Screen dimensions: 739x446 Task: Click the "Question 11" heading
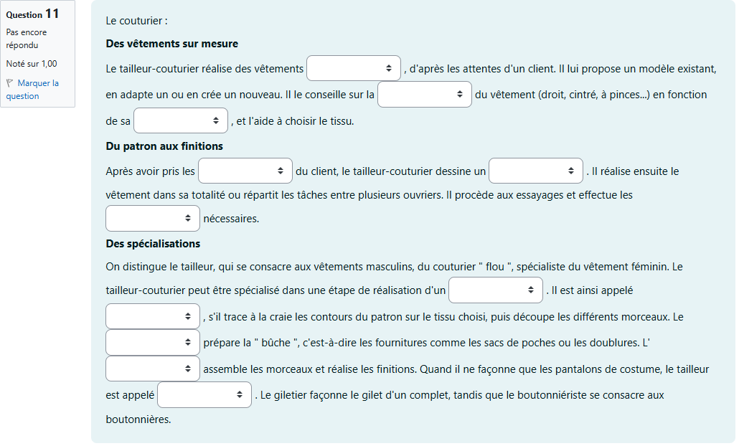click(33, 14)
